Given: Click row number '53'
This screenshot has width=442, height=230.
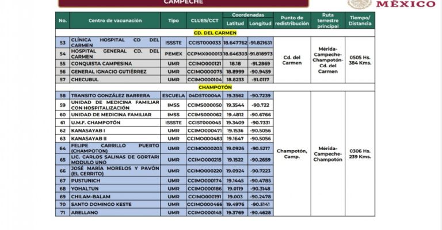Looking at the screenshot, I should coord(63,43).
